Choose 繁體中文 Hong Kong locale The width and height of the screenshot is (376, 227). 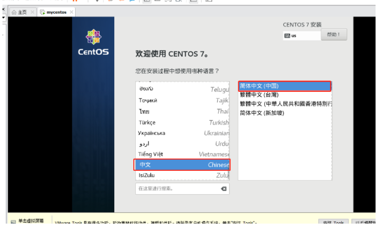pos(285,104)
